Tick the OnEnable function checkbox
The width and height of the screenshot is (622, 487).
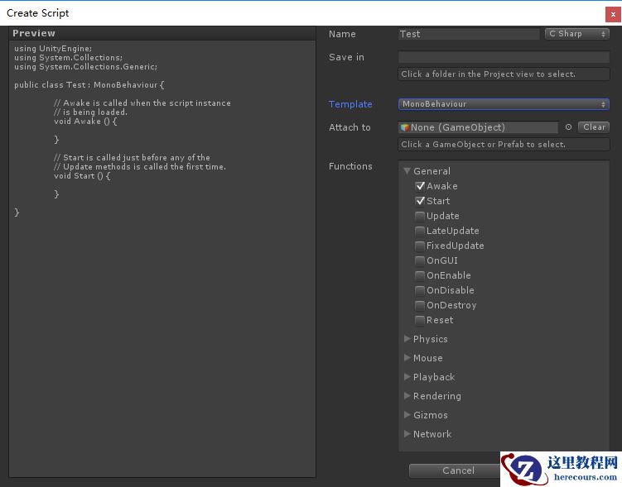click(x=420, y=275)
